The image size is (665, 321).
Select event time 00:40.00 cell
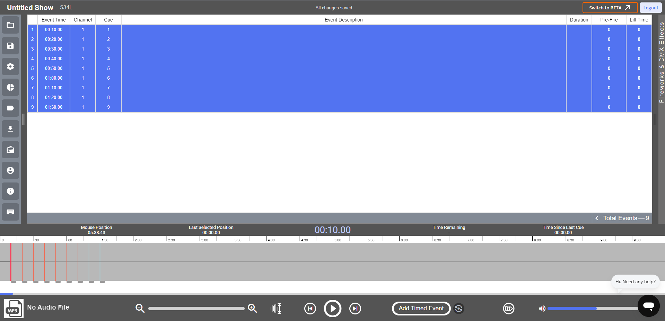tap(54, 59)
